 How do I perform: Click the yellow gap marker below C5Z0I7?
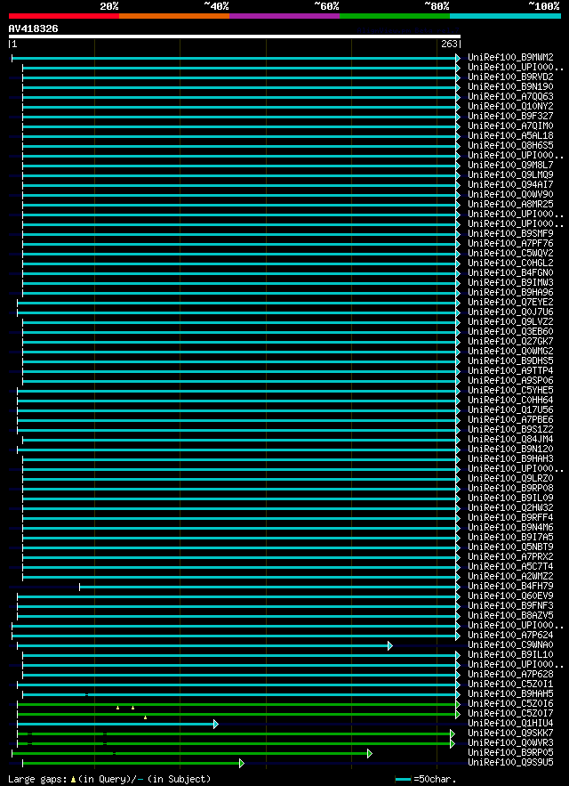[x=145, y=717]
